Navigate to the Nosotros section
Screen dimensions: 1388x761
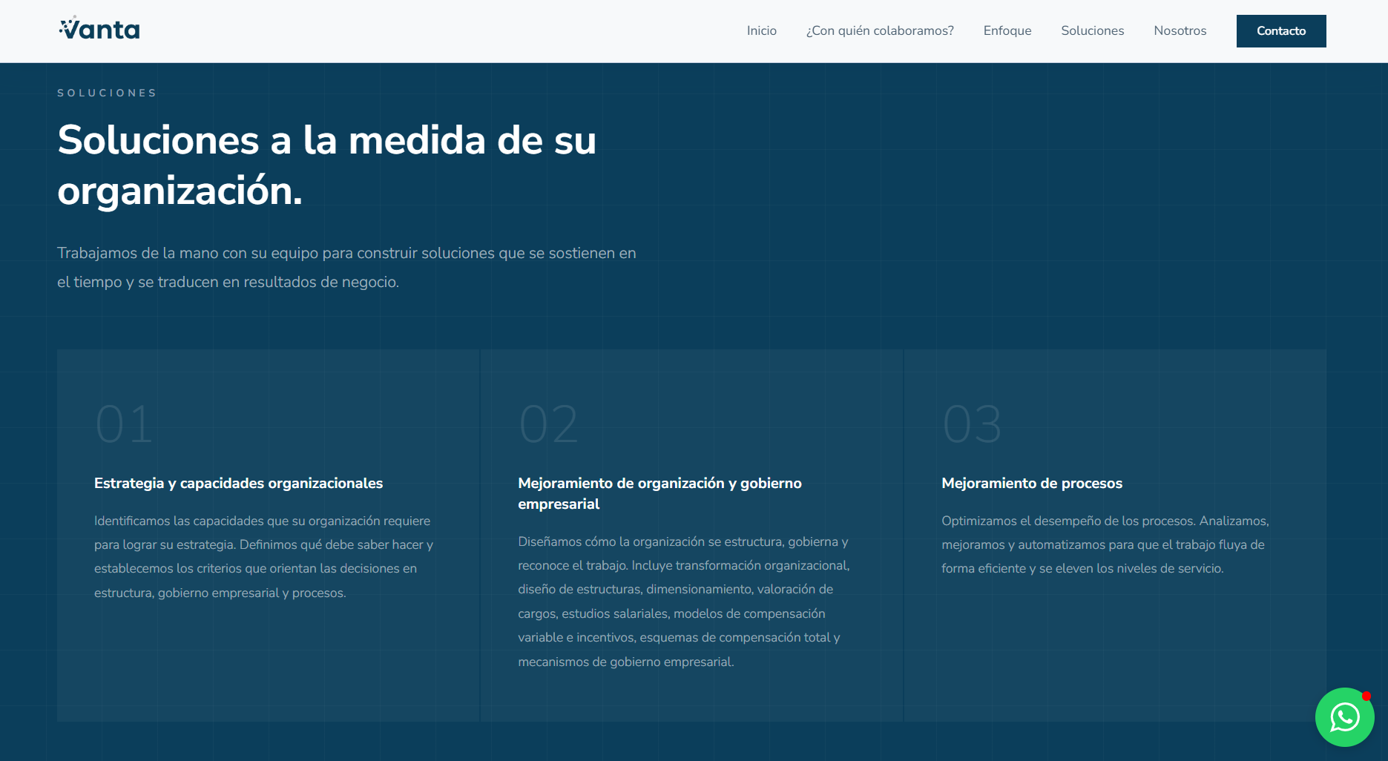click(1180, 31)
